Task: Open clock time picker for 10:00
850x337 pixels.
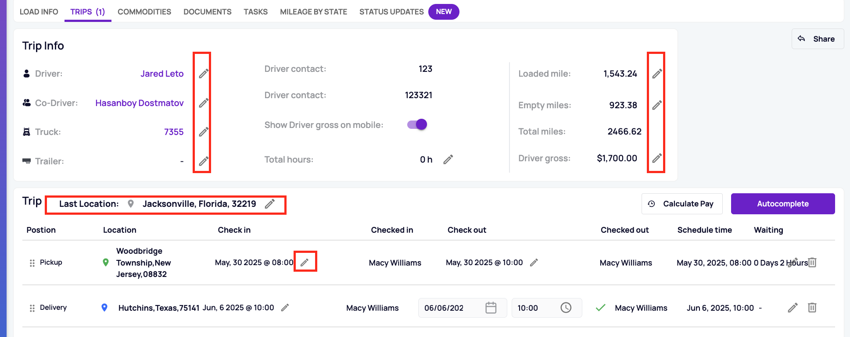Action: point(566,308)
